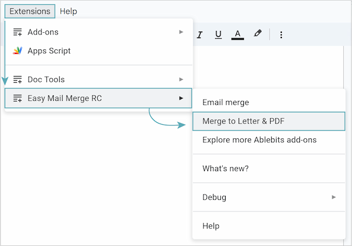Image resolution: width=352 pixels, height=246 pixels.
Task: Select the Easy Mail Merge RC entry
Action: (x=98, y=98)
